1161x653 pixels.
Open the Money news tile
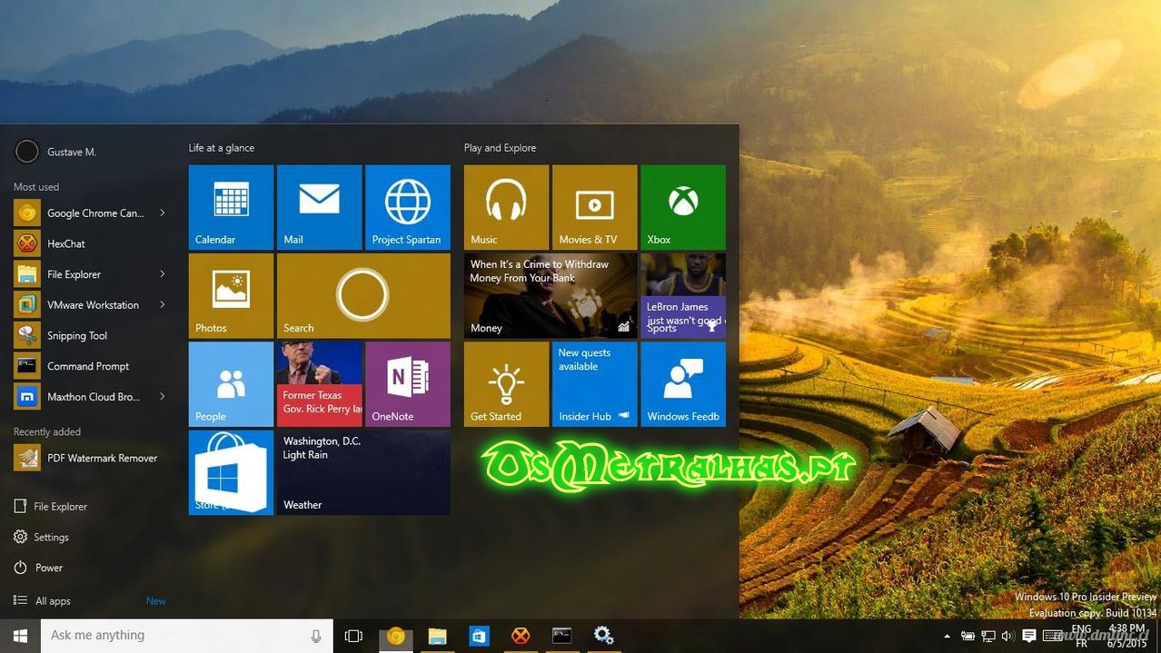pos(551,295)
